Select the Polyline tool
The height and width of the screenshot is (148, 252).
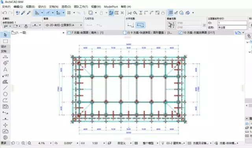[5, 100]
